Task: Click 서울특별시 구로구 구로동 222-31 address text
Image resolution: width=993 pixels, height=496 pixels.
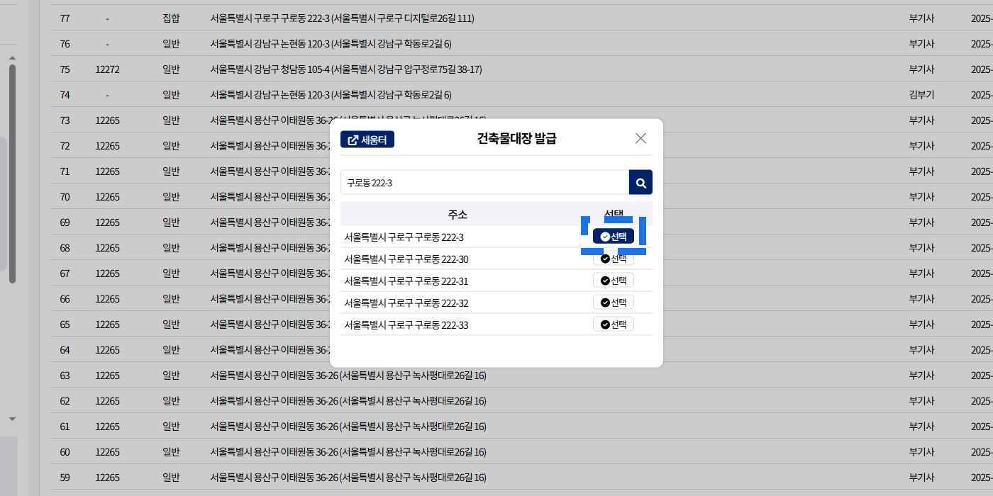Action: 406,281
